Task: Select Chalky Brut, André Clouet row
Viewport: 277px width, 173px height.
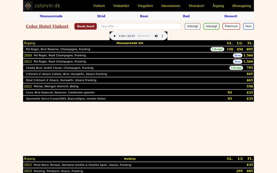Action: point(138,68)
